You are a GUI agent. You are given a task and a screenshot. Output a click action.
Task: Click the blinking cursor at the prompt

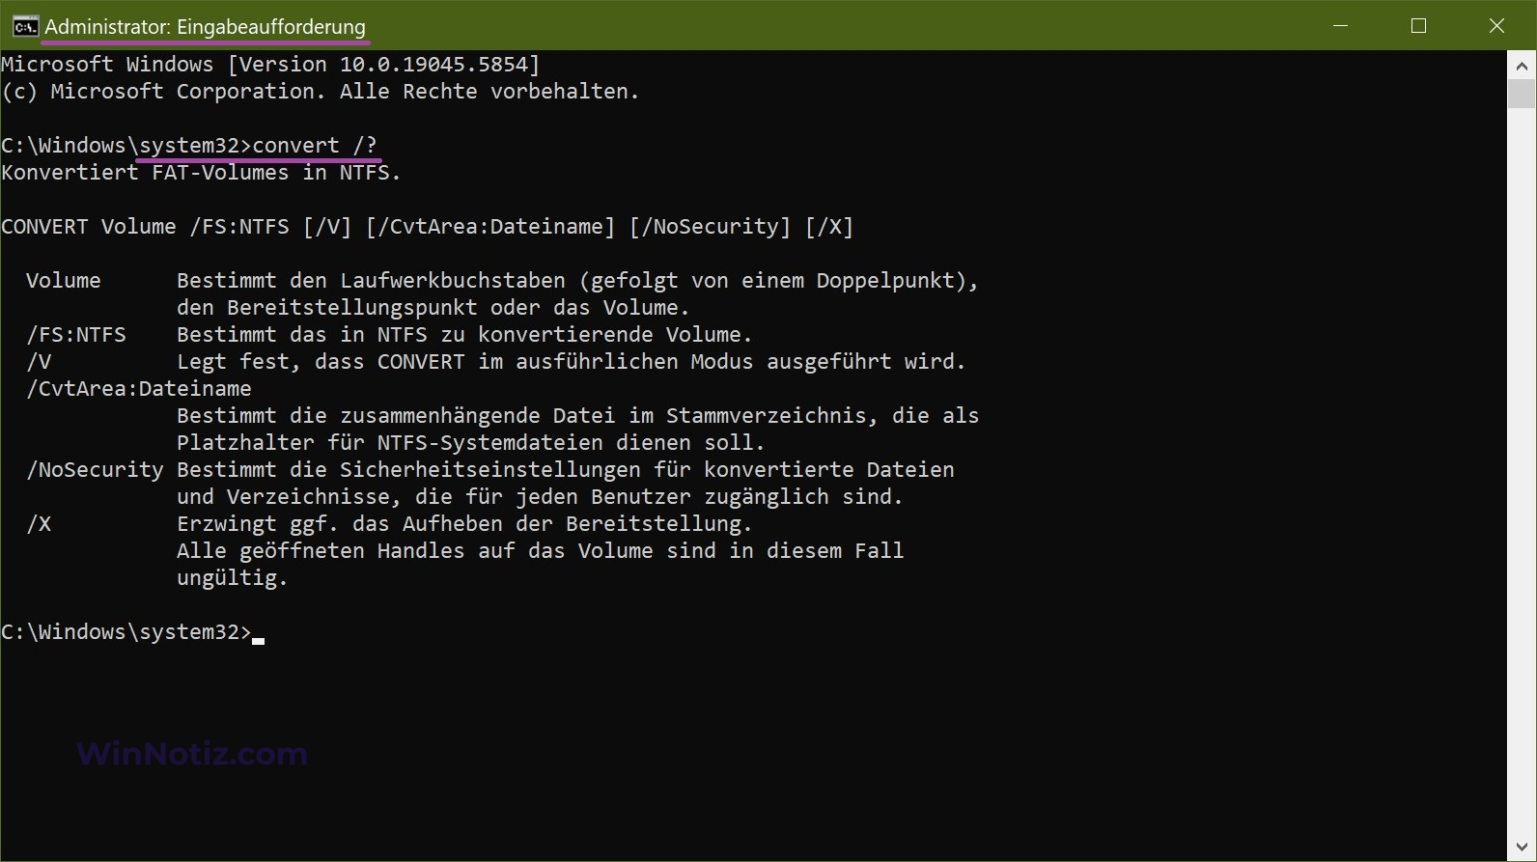[x=259, y=640]
